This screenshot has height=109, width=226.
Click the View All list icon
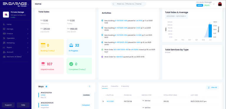click(x=209, y=87)
